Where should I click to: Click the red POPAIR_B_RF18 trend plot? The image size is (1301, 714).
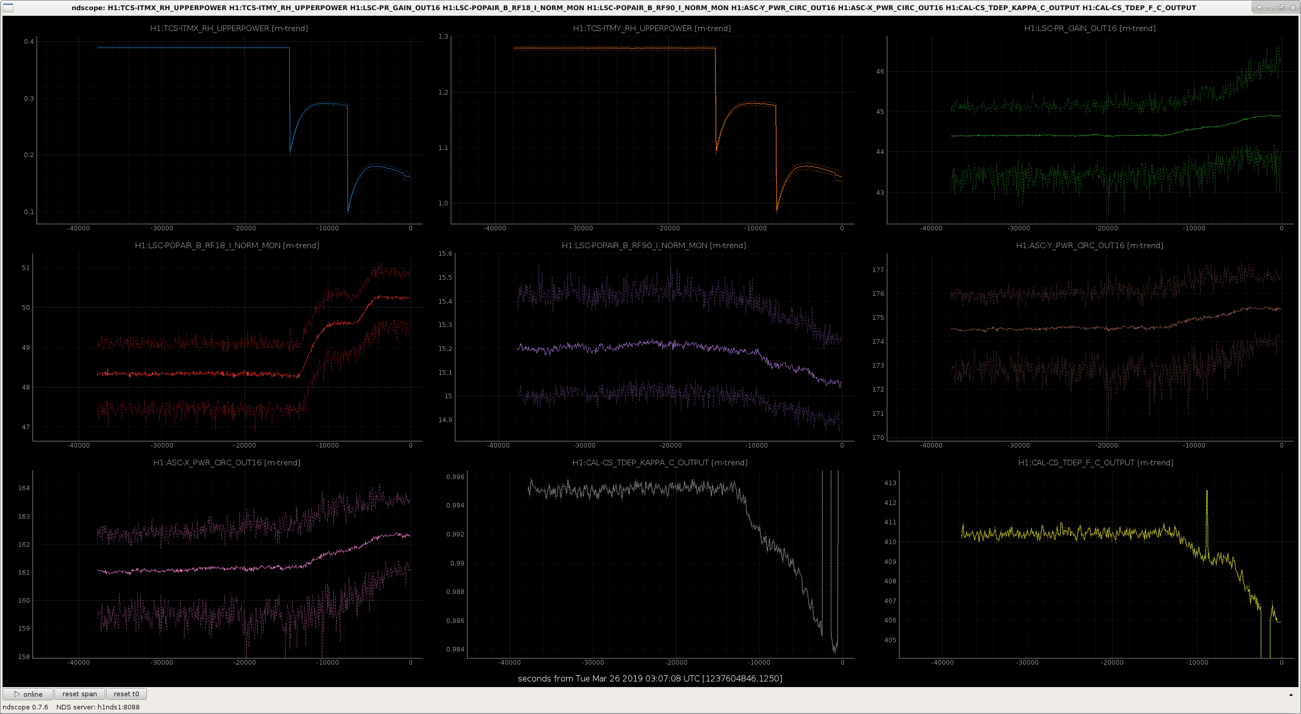pyautogui.click(x=228, y=347)
